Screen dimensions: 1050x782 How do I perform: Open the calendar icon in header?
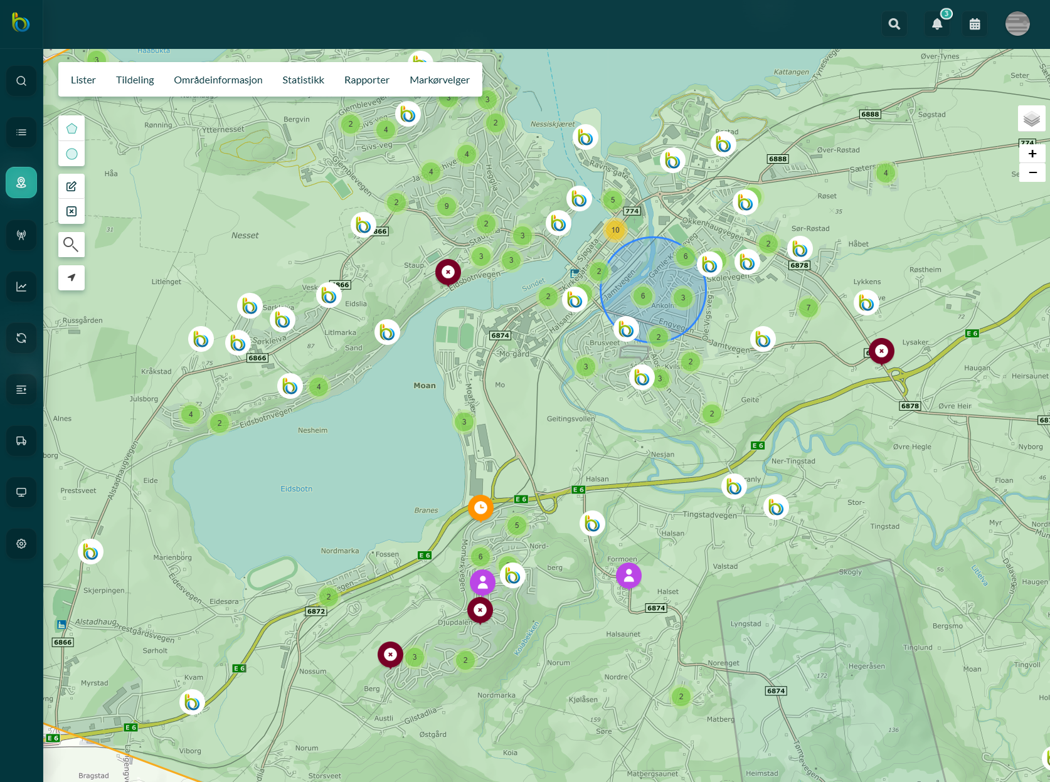[975, 24]
